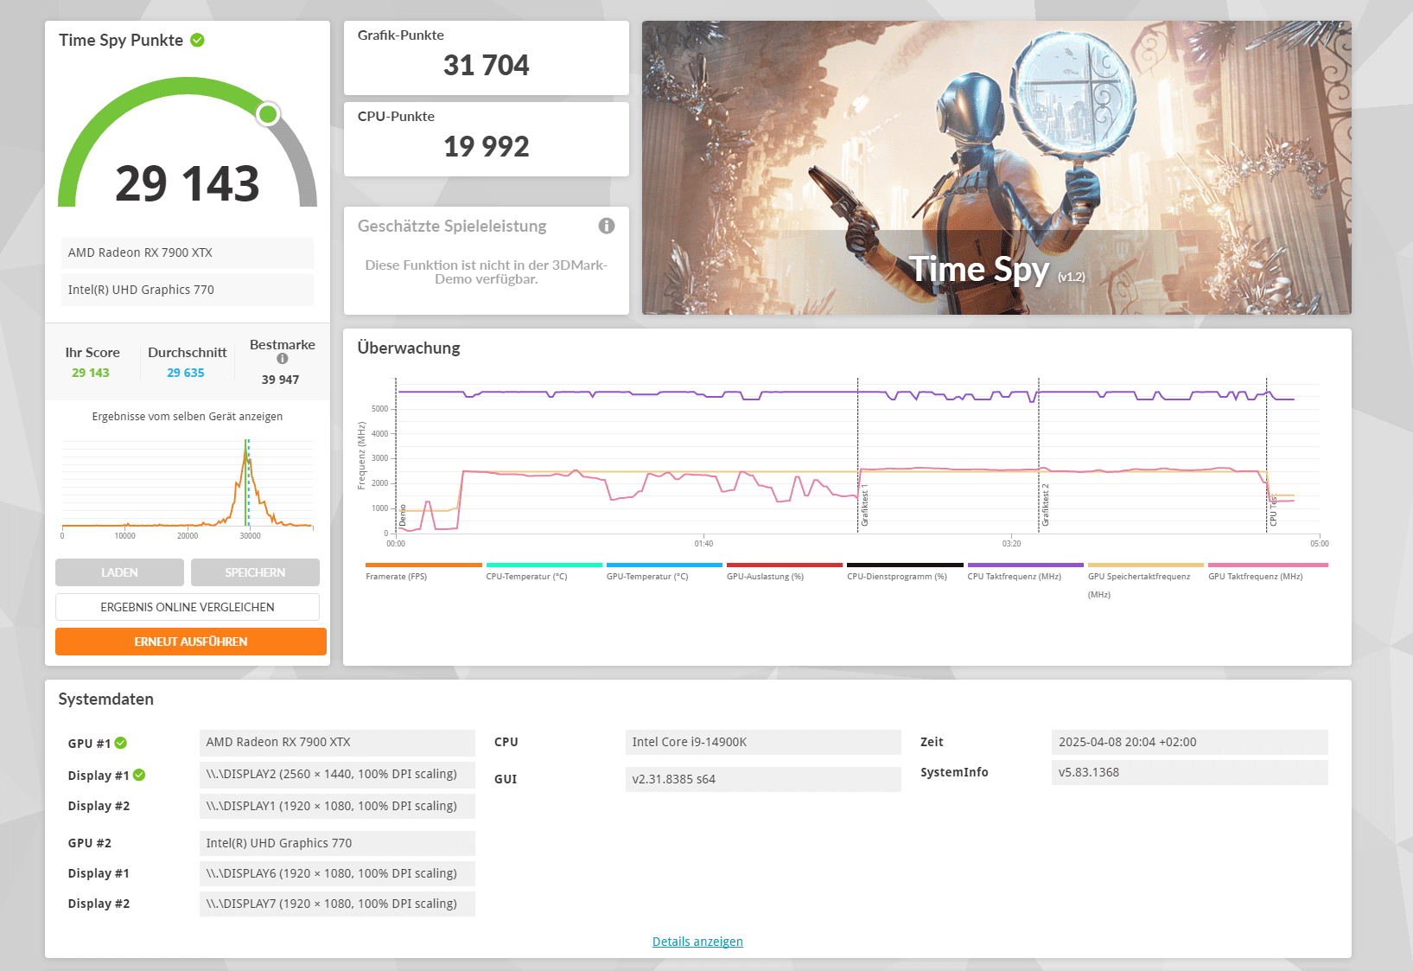
Task: Click the teal CPU-Temperatur legend color bar
Action: [544, 565]
